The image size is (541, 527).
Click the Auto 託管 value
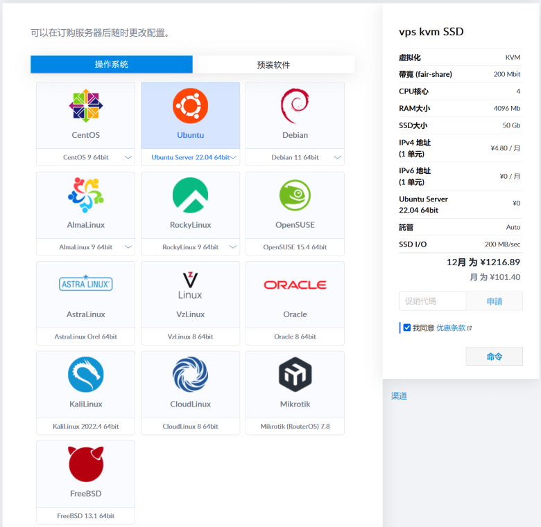(x=513, y=227)
